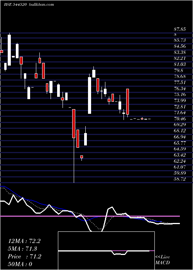Click the 65.77 price axis label
Image resolution: width=193 pixels, height=270 pixels.
[x=180, y=143]
